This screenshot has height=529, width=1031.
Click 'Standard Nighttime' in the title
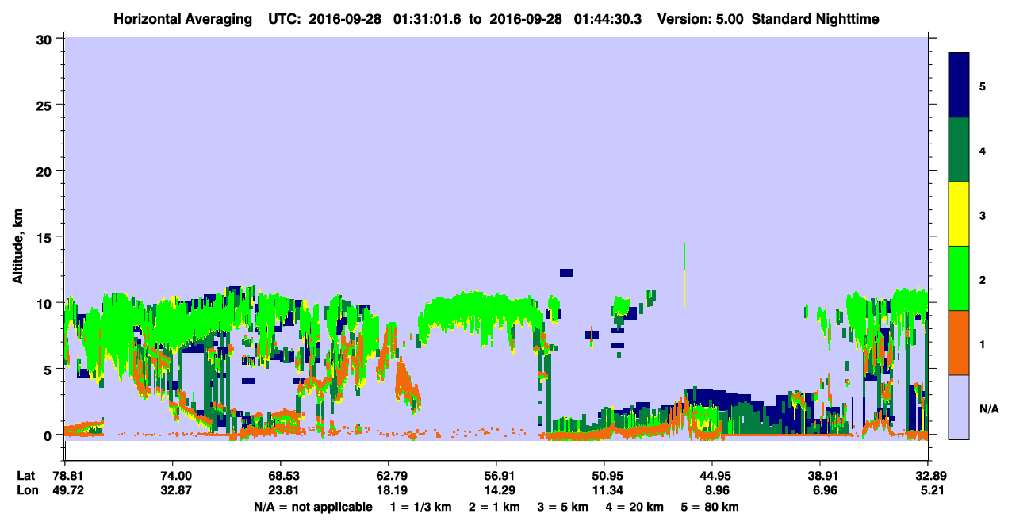click(814, 18)
